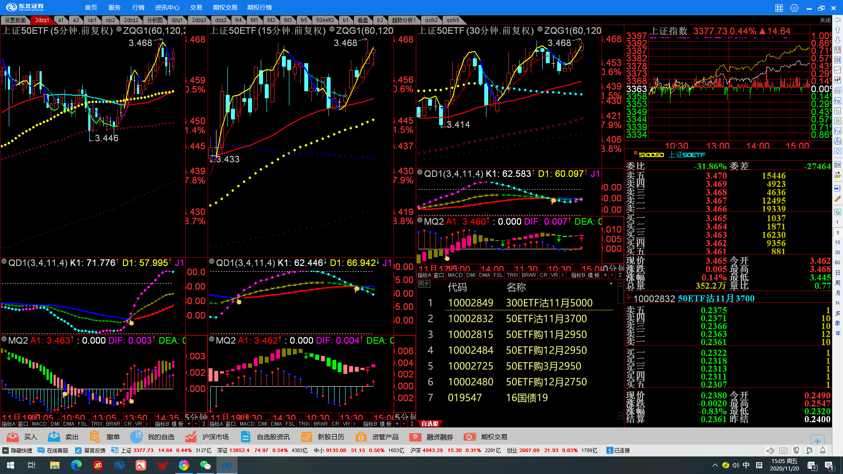Toggle the QD1 indicator circle in 30-minute chart
843x474 pixels.
tap(420, 172)
